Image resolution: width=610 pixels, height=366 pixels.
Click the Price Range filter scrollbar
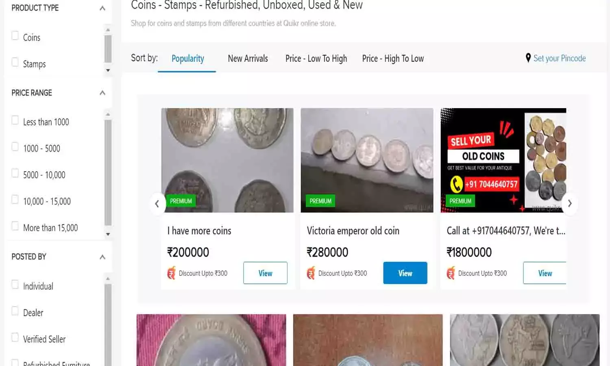click(108, 171)
